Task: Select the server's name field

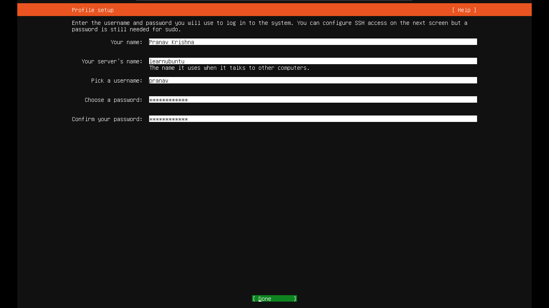Action: click(x=313, y=61)
